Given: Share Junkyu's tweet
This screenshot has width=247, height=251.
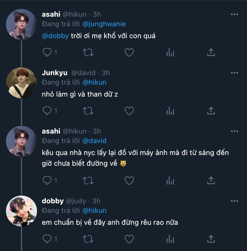Looking at the screenshot, I should (211, 111).
